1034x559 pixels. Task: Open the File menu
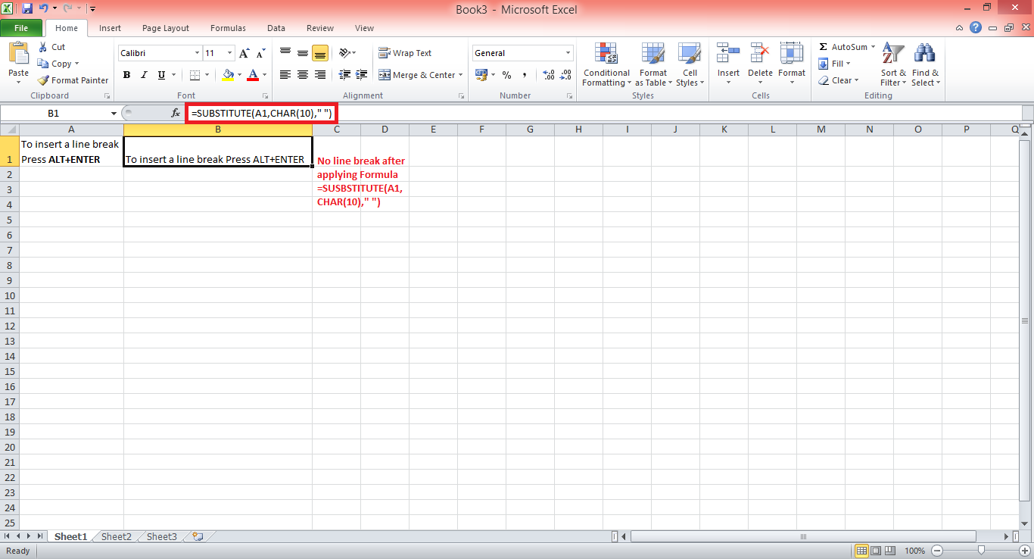[x=21, y=27]
